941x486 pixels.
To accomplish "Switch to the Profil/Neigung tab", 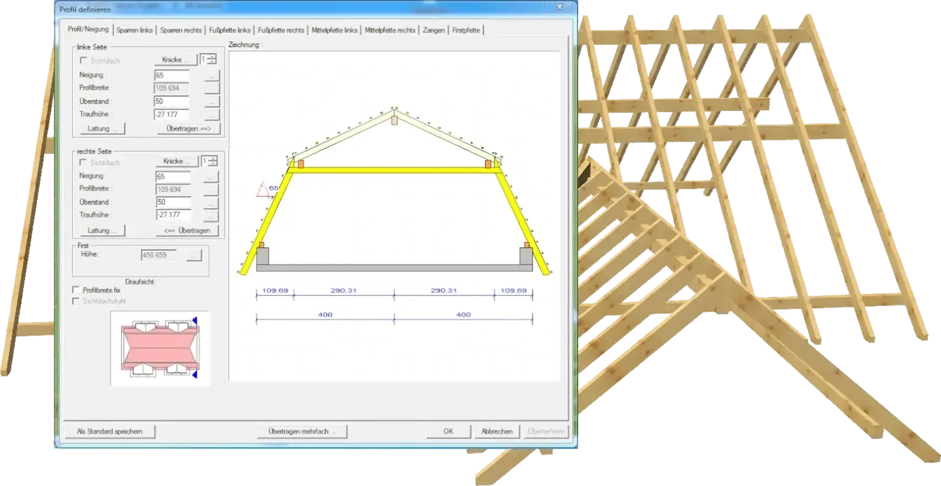I will coord(88,29).
